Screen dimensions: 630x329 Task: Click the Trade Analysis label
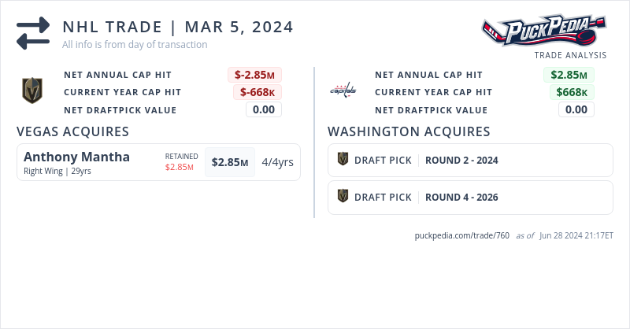pos(570,55)
